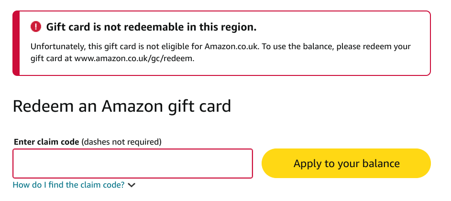Click the claim code input field
This screenshot has width=451, height=201.
pyautogui.click(x=132, y=164)
